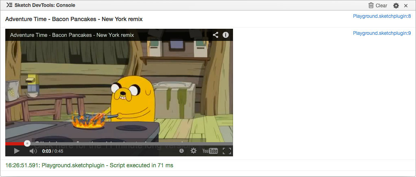Select the logged text 'Adventure Time - Bacon Pancakes - New York remix'
The width and height of the screenshot is (416, 177).
coord(74,19)
